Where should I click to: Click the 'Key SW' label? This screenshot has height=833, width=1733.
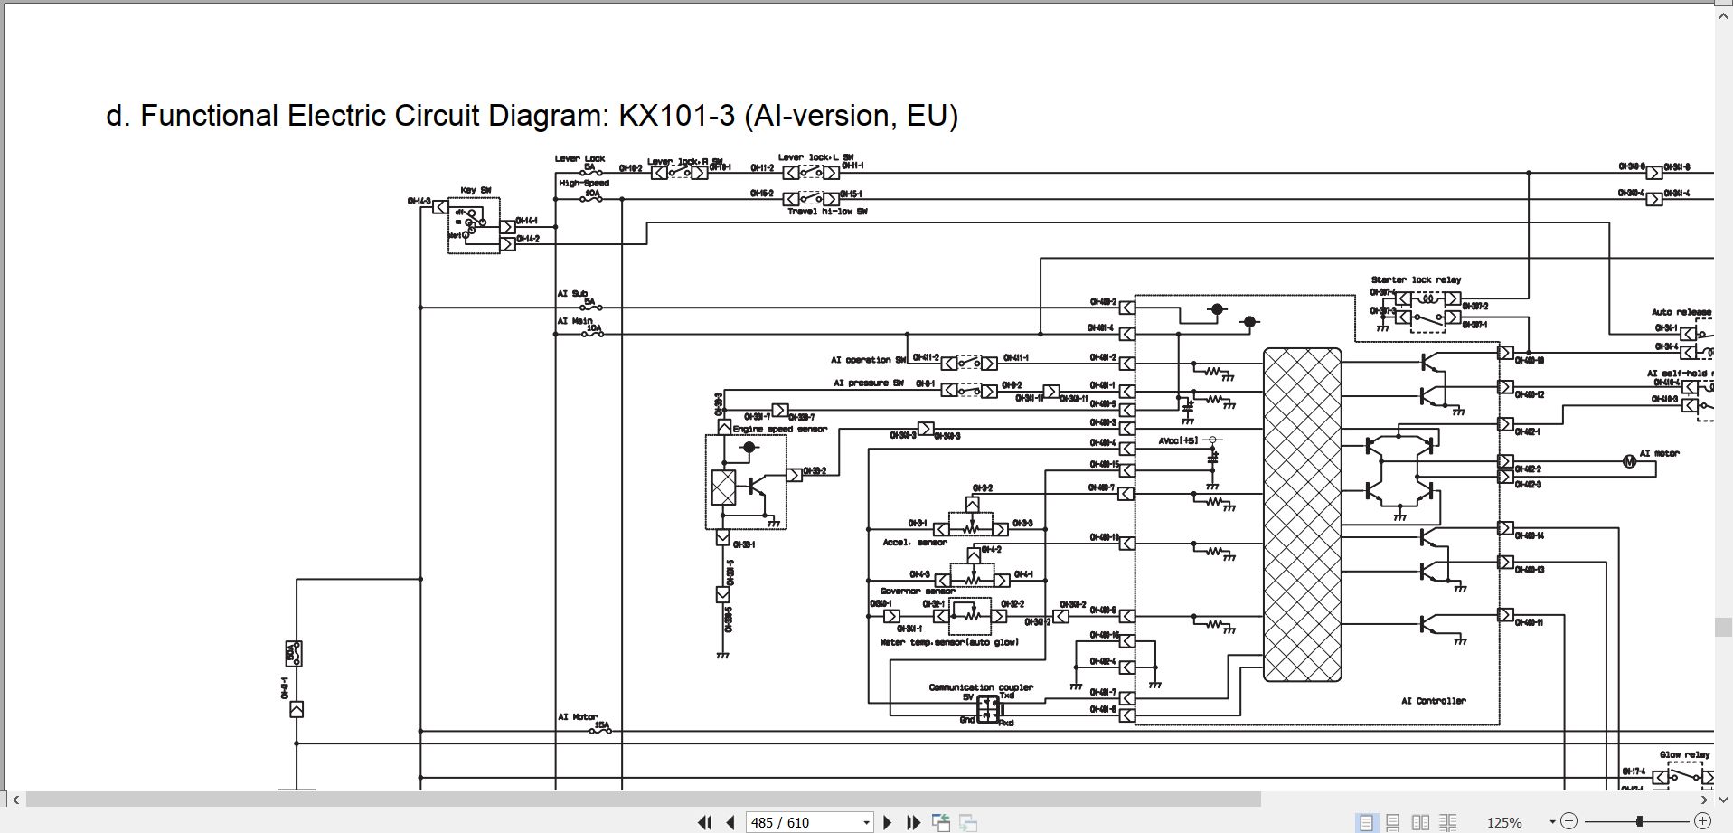pyautogui.click(x=476, y=191)
